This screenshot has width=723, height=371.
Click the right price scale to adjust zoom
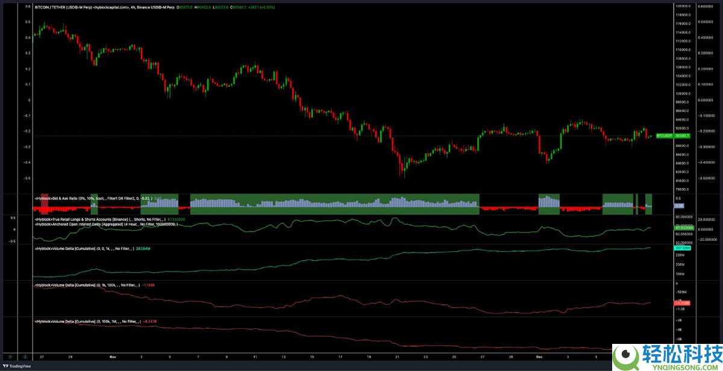[x=683, y=90]
